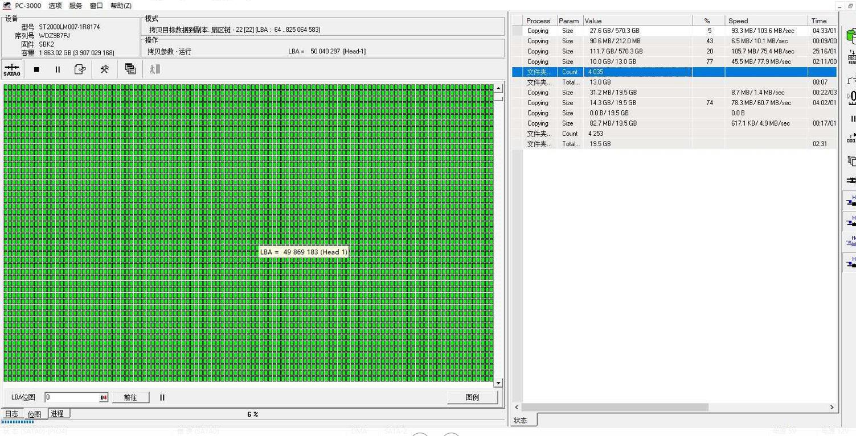
Task: Pause the running copy task in toolbar
Action: (x=58, y=69)
